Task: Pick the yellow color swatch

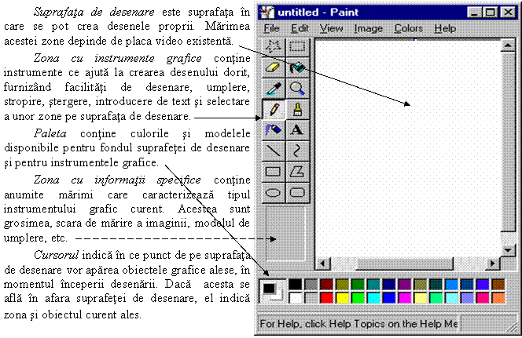Action: [342, 298]
